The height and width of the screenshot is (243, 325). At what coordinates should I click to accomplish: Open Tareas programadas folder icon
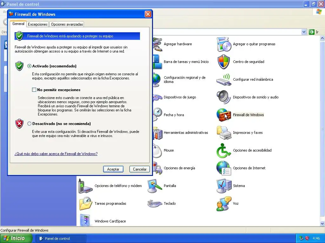(x=85, y=203)
